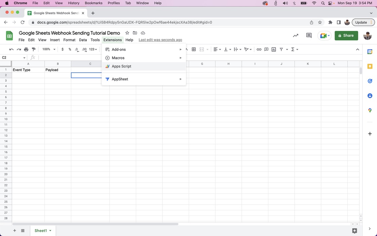The width and height of the screenshot is (377, 236).
Task: Select Apps Script from Extensions menu
Action: [x=144, y=66]
